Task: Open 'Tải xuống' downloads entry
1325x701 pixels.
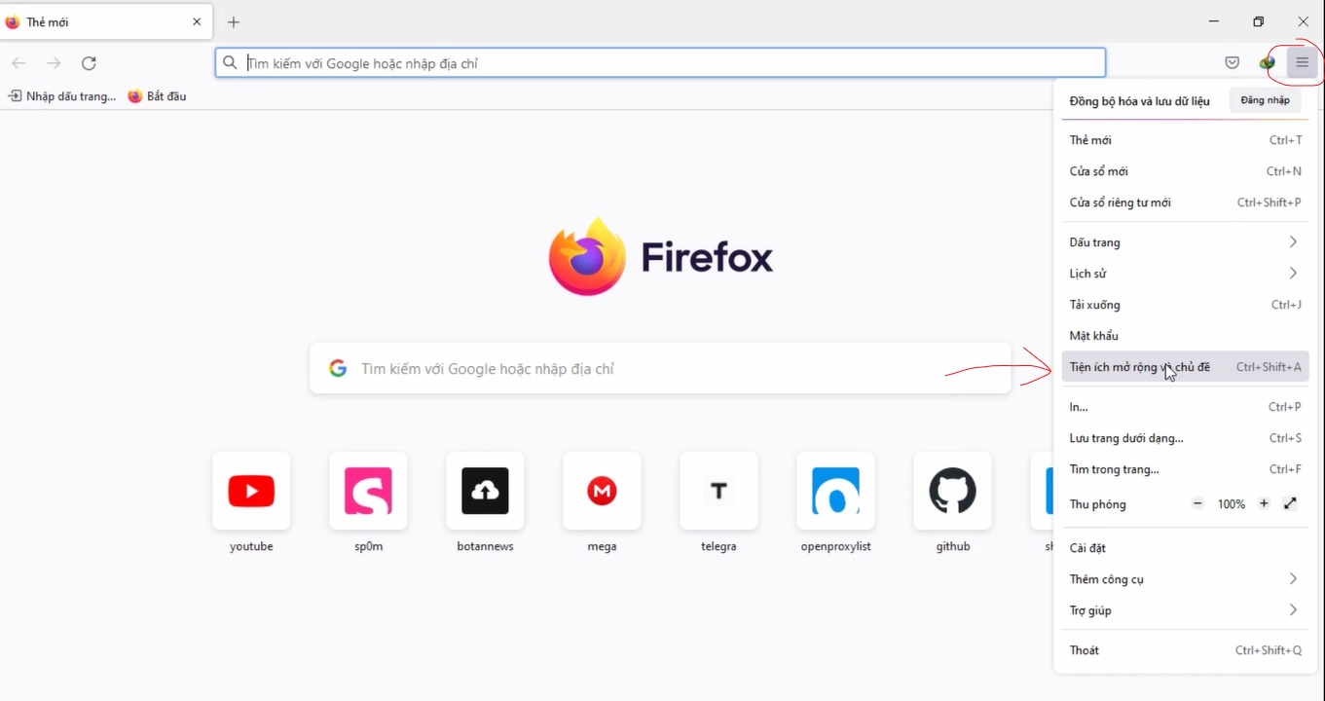Action: point(1185,305)
